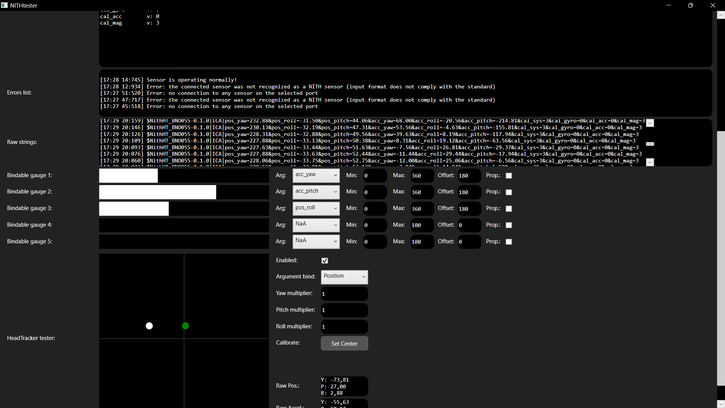Click Min field of Bindable gauge 5

pyautogui.click(x=375, y=242)
